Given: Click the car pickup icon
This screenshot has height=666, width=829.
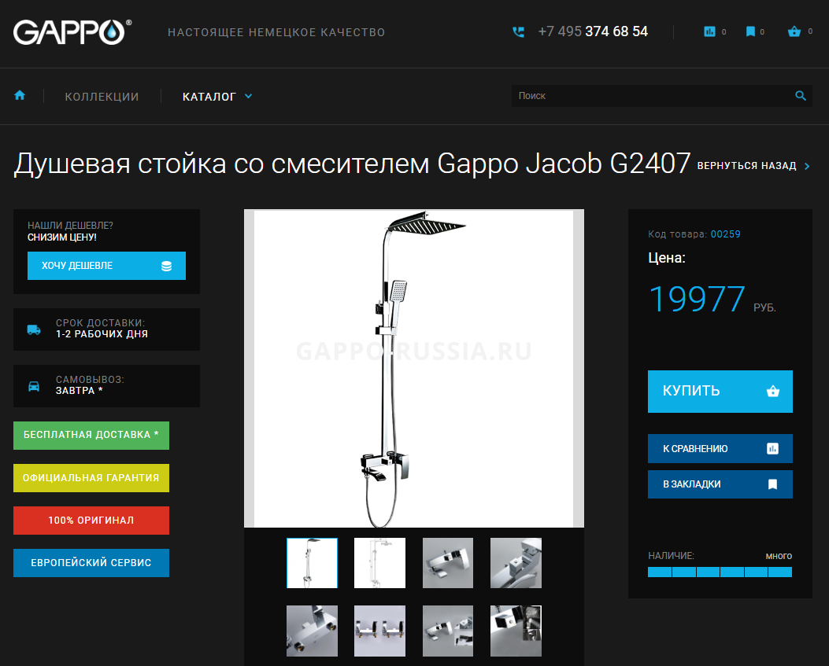Looking at the screenshot, I should pos(34,386).
